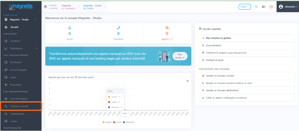Open the Créer dropdown button

click(245, 7)
